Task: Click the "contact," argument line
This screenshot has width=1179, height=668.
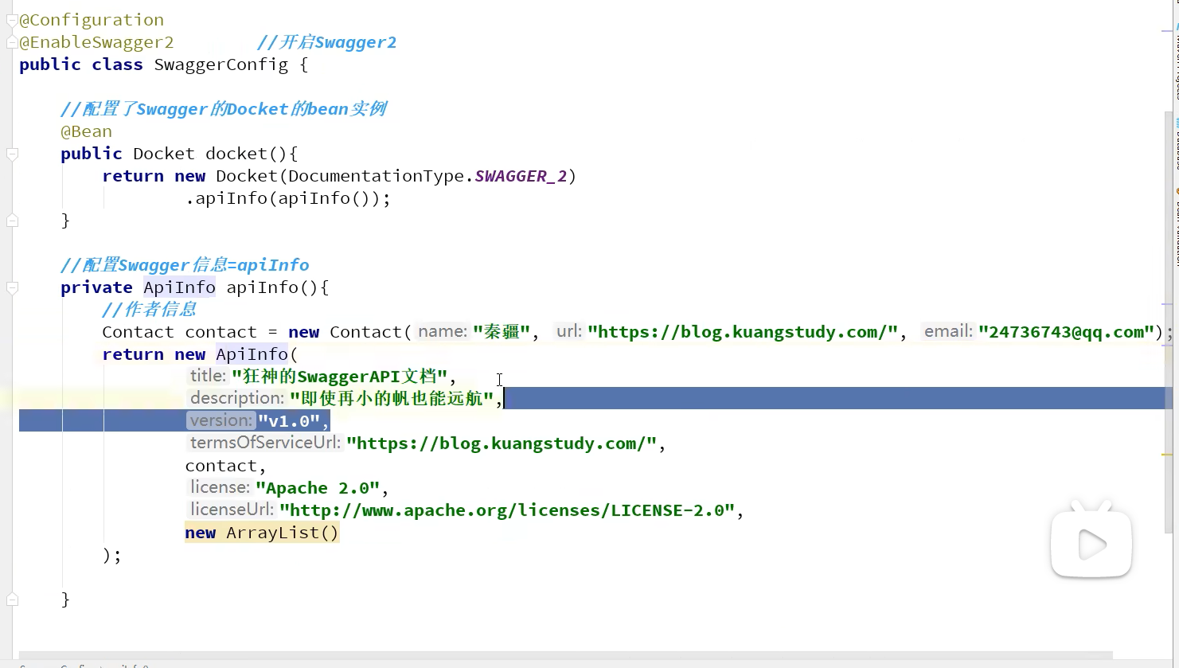Action: (225, 466)
